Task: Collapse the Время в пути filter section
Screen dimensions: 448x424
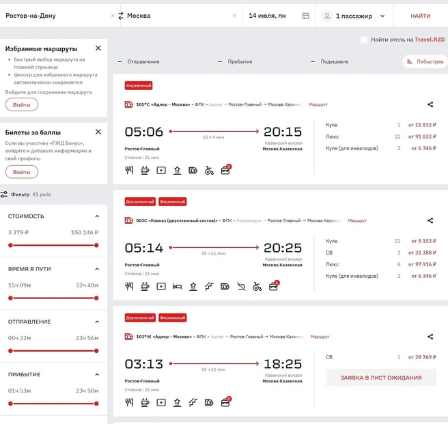Action: tap(97, 269)
